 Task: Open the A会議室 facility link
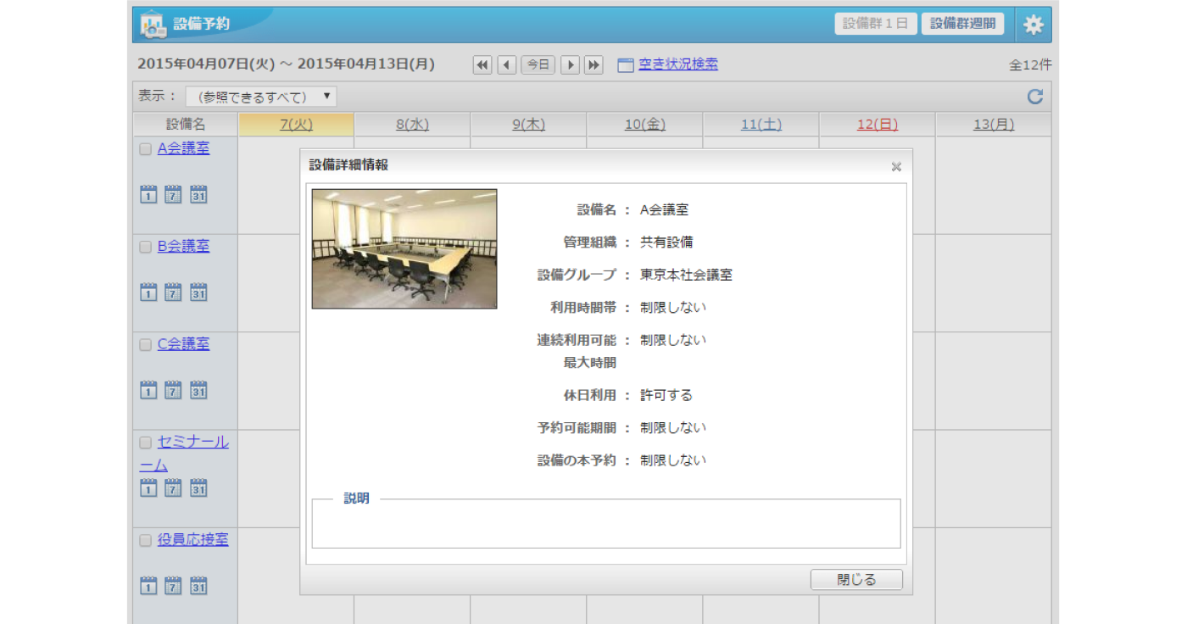point(183,148)
